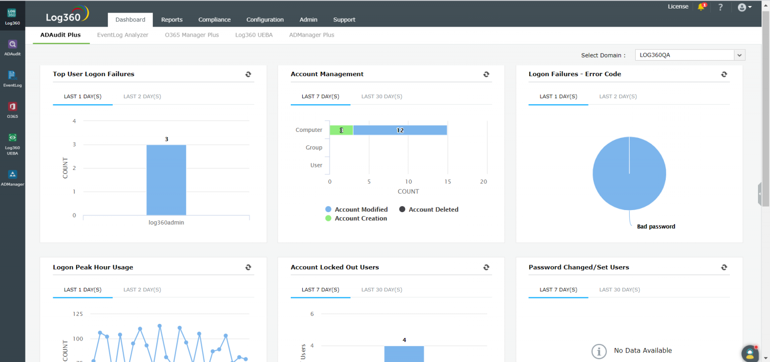
Task: Expand the collapsed right side panel handle
Action: (x=760, y=194)
